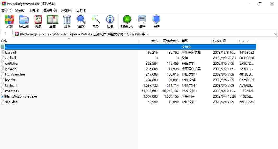Click packed size value 1,384,156
This screenshot has height=149, width=278.
point(172,96)
